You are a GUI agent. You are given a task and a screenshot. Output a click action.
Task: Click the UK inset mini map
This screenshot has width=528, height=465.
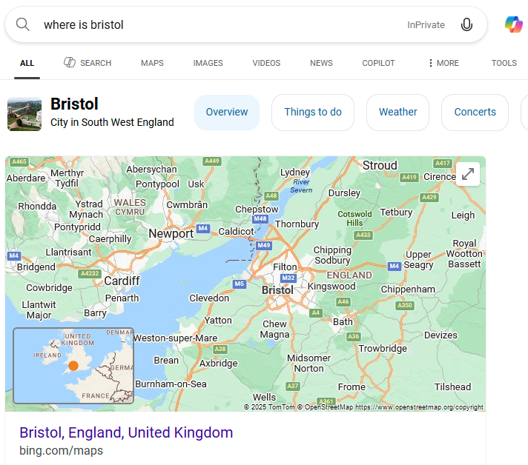click(73, 366)
